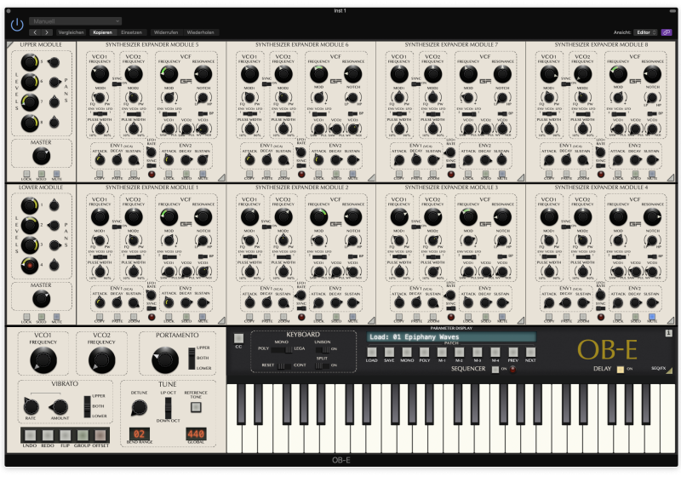Toggle Upper Module SOLO button

pyautogui.click(x=41, y=175)
